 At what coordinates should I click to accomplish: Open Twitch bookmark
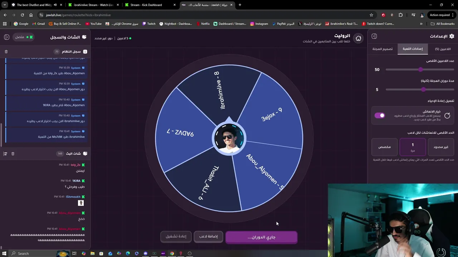coord(148,24)
